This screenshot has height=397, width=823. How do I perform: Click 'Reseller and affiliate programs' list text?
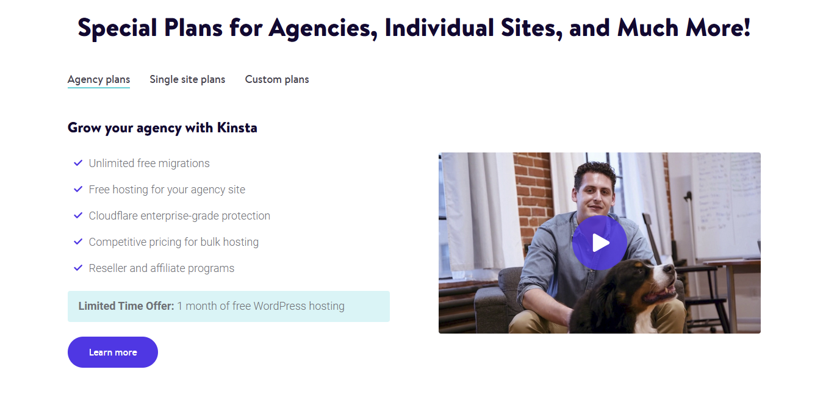pos(162,268)
